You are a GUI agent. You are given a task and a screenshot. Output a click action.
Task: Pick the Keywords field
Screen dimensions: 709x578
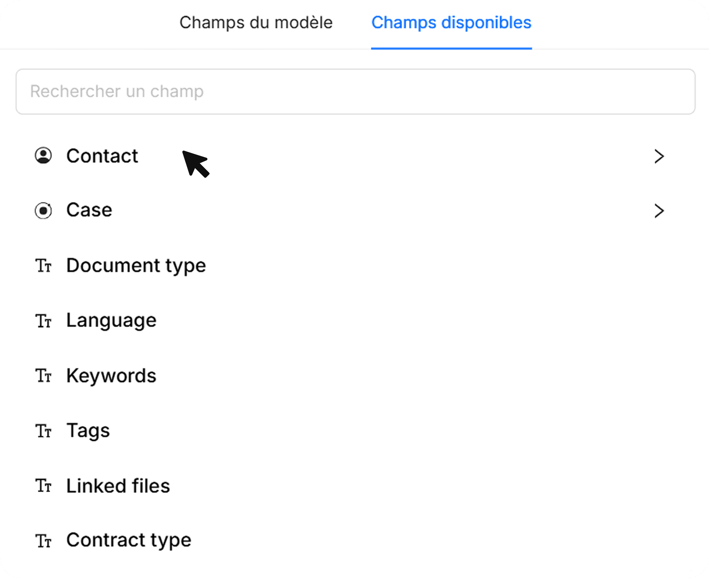click(x=111, y=376)
